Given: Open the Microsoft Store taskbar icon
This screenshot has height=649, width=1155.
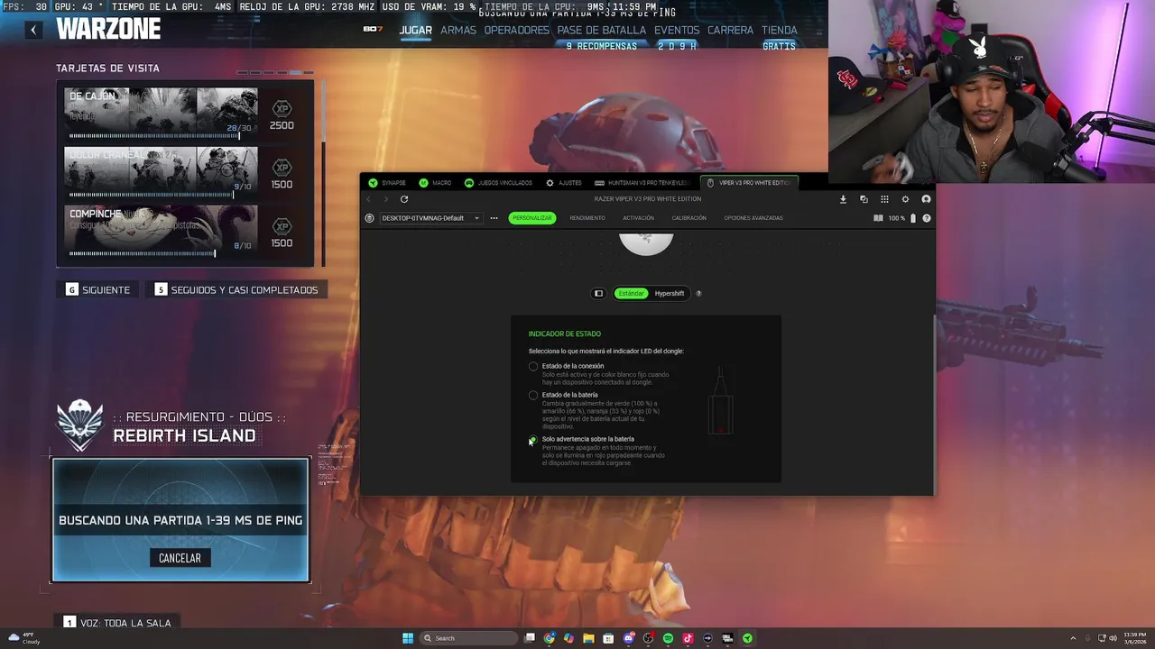Looking at the screenshot, I should (608, 638).
